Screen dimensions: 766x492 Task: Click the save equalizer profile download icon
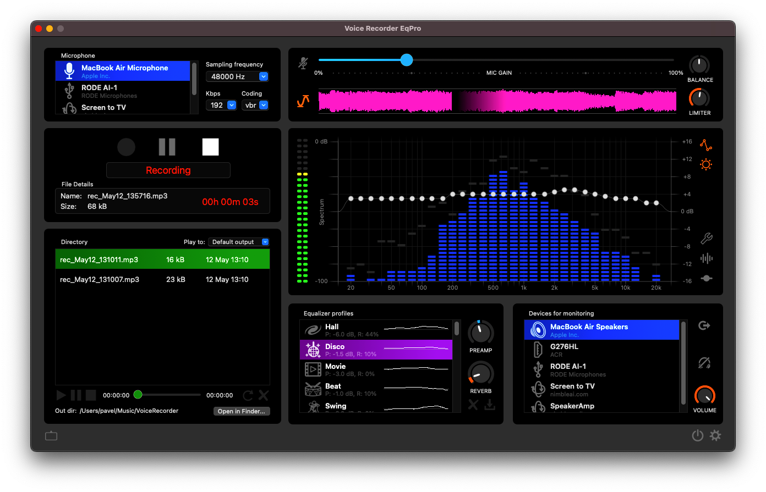click(490, 405)
